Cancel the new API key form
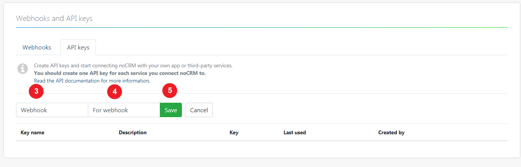521x167 pixels. point(199,110)
